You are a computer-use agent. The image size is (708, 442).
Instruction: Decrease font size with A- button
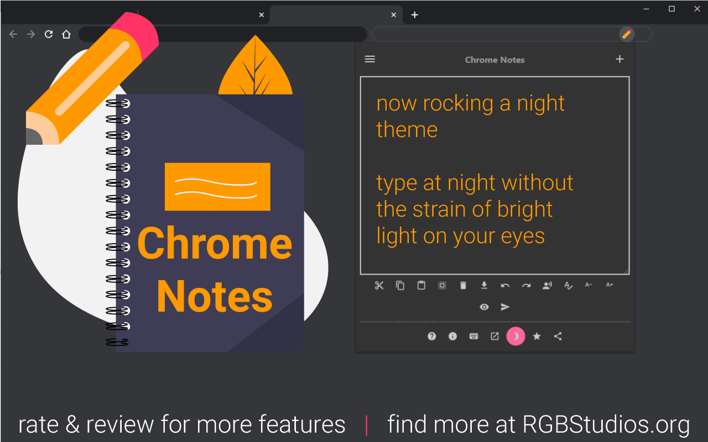tap(589, 285)
